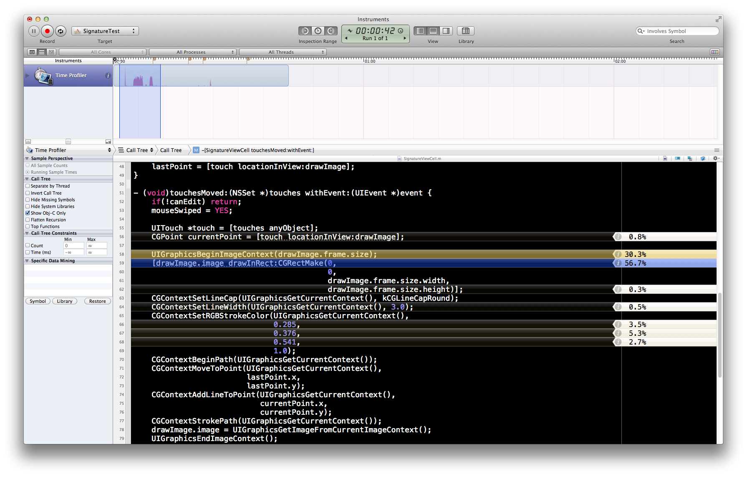Click the gear settings icon above source view
The width and height of the screenshot is (747, 477).
716,158
